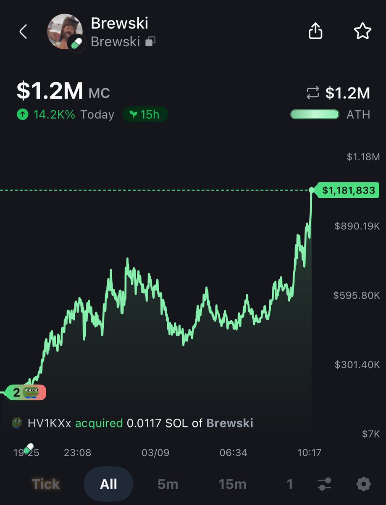The width and height of the screenshot is (386, 505).
Task: Open the chart indicators sliders icon
Action: pos(325,484)
